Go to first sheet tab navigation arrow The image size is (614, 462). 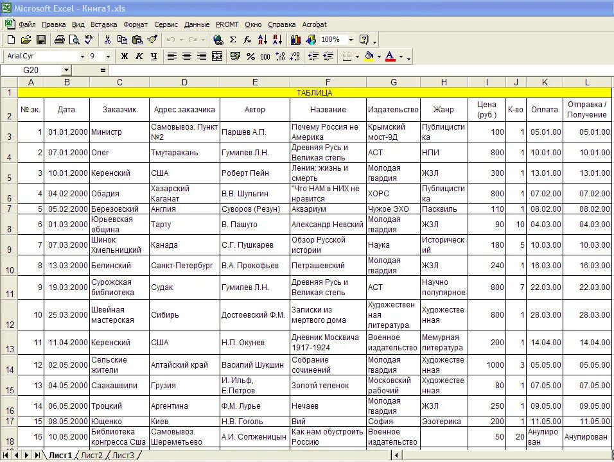pyautogui.click(x=6, y=456)
